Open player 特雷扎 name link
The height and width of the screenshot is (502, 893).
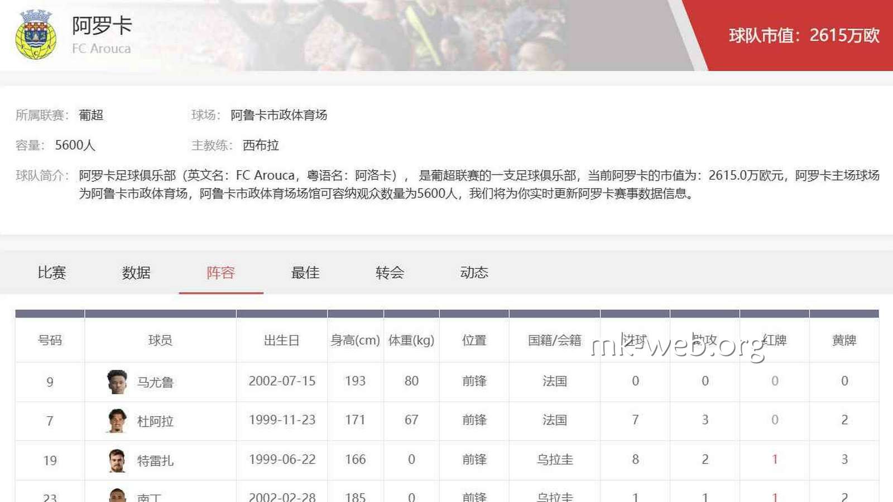[155, 461]
